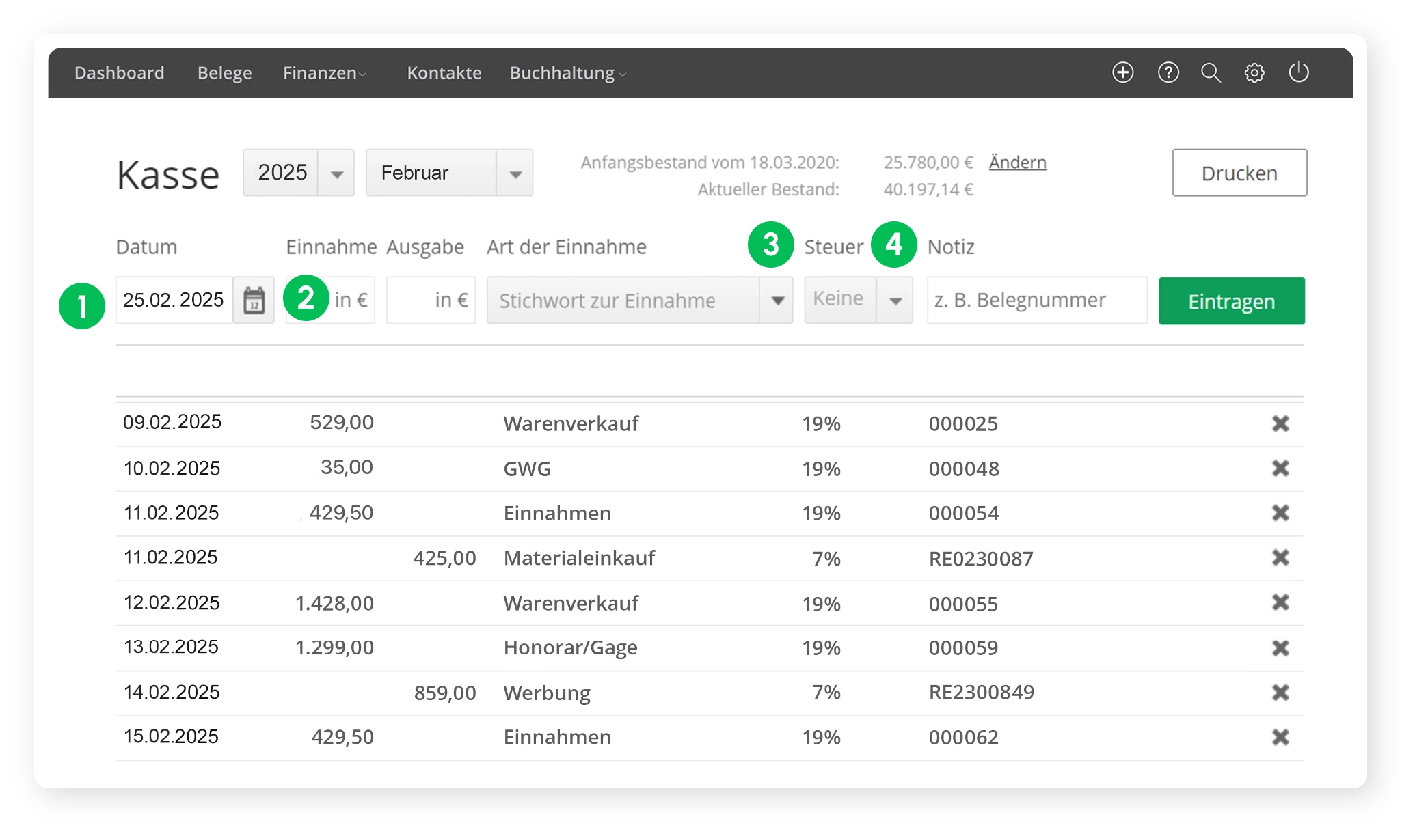Delete the Warenverkauf 000025 entry
This screenshot has height=836, width=1415.
1280,423
